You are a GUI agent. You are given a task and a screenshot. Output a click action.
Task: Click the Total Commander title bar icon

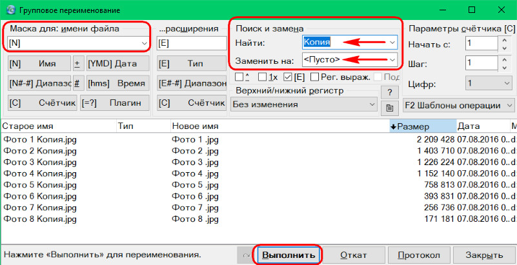11,10
